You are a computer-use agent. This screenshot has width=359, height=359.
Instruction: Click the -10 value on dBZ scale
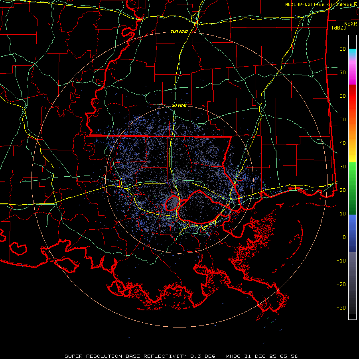coord(341,261)
